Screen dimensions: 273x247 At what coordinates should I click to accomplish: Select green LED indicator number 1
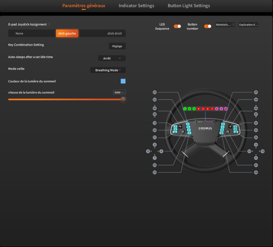(x=185, y=109)
